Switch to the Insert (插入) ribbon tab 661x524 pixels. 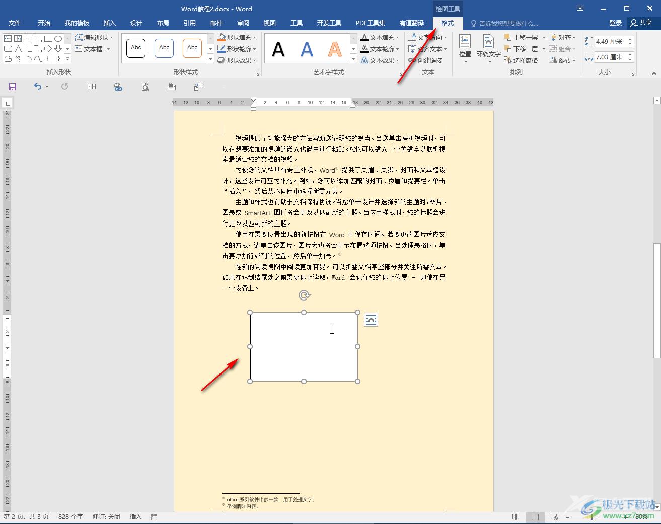pos(109,23)
